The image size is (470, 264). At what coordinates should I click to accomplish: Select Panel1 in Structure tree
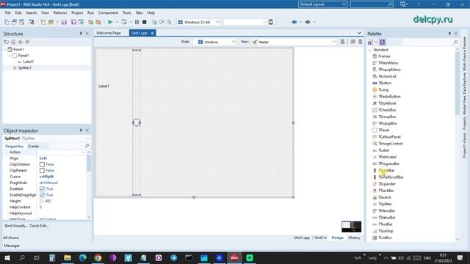(23, 56)
